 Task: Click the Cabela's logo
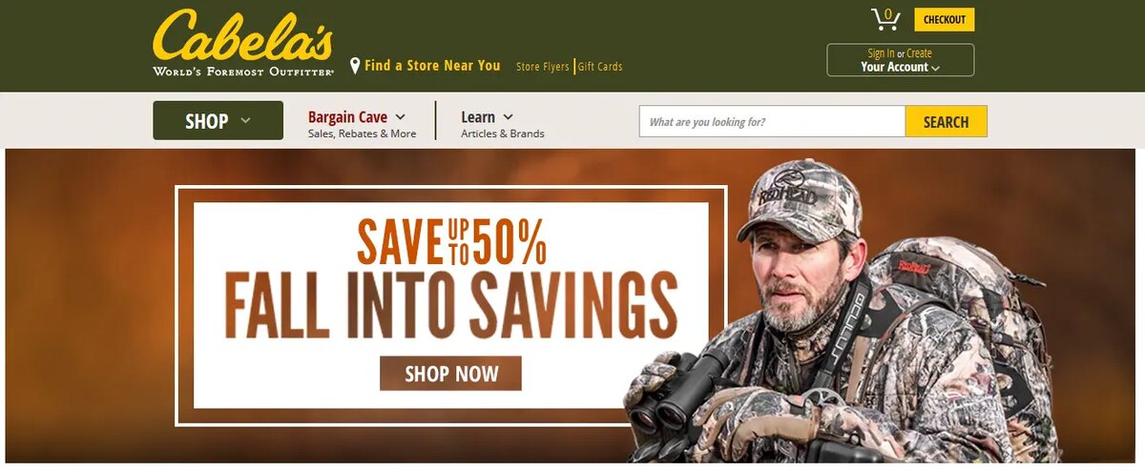click(243, 43)
